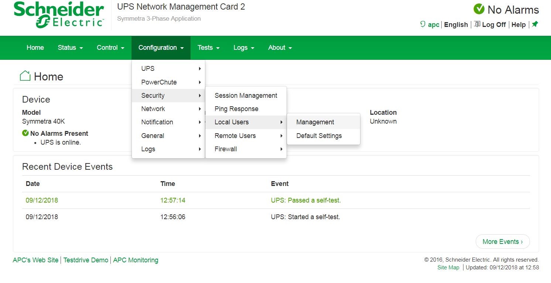
Task: Select Management under Local Users
Action: pyautogui.click(x=324, y=122)
